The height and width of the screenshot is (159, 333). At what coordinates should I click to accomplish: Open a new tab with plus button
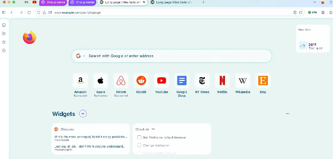[203, 2]
